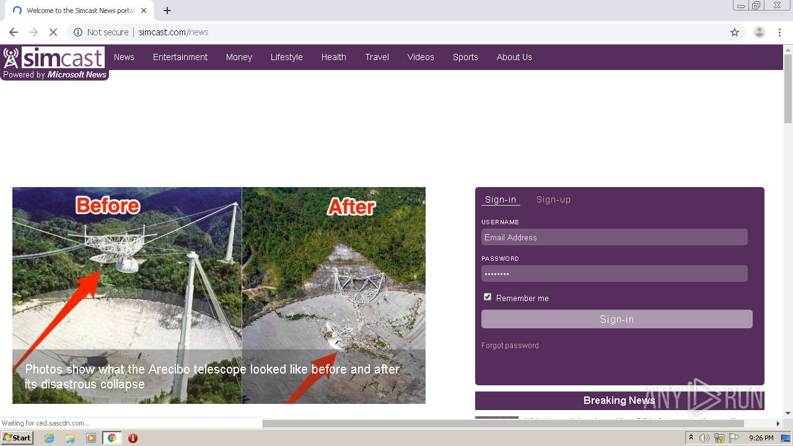Open the volume control in the tray
The width and height of the screenshot is (793, 446).
pyautogui.click(x=704, y=438)
